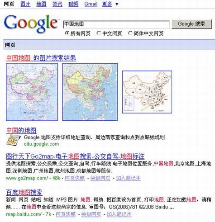Open the third outline China map thumbnail

(x=147, y=92)
